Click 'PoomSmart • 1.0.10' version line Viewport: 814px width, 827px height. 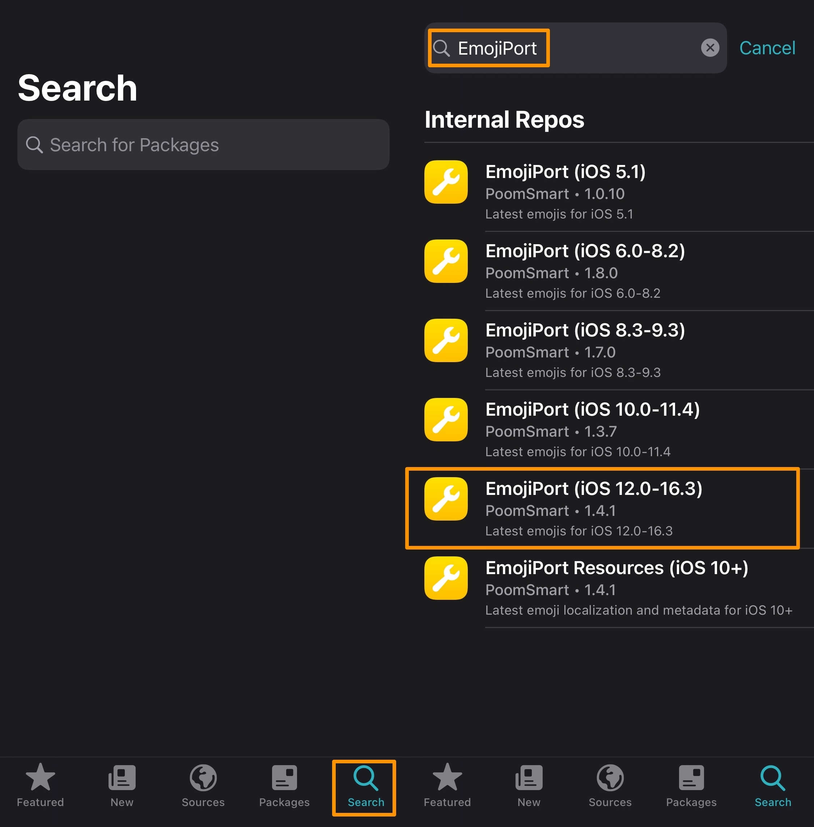[555, 194]
